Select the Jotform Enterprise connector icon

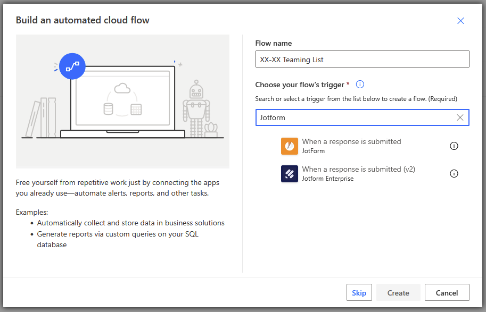(x=290, y=174)
